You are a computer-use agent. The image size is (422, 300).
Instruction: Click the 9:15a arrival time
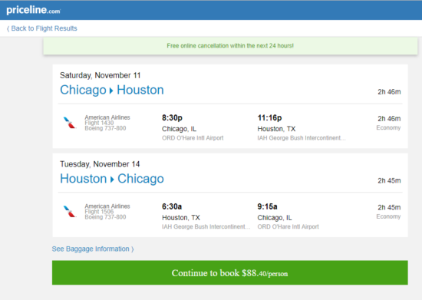click(267, 206)
